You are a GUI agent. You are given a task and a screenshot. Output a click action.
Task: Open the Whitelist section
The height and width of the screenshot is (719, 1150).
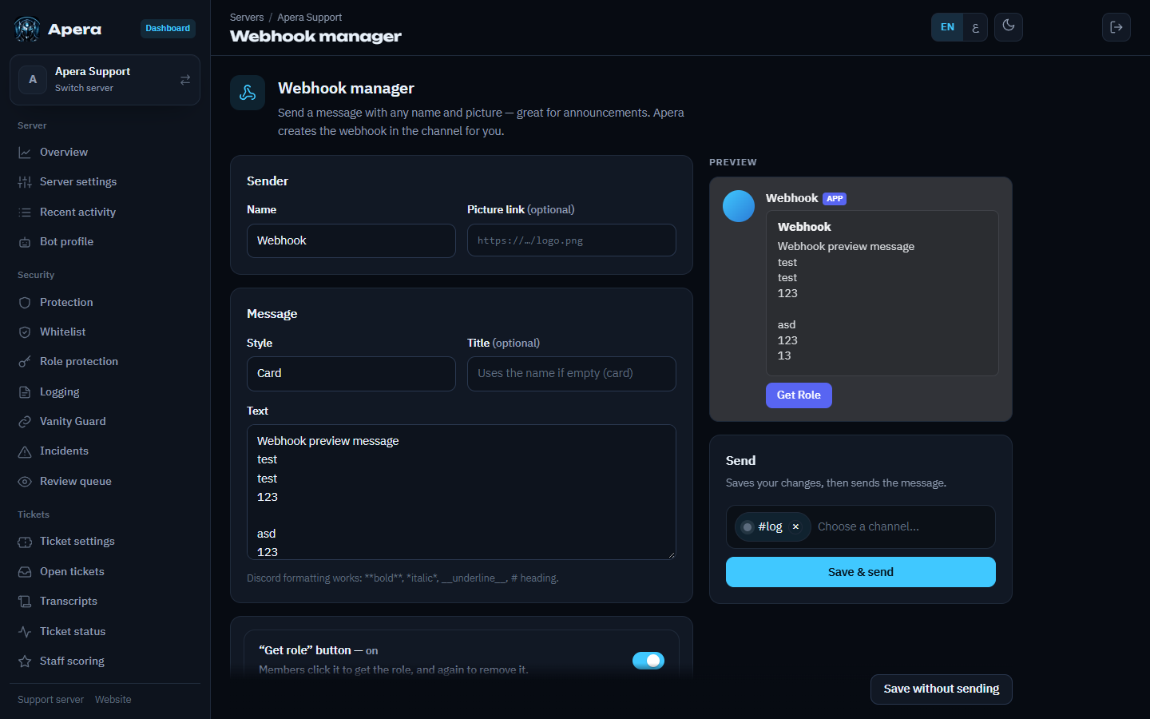[x=105, y=332]
